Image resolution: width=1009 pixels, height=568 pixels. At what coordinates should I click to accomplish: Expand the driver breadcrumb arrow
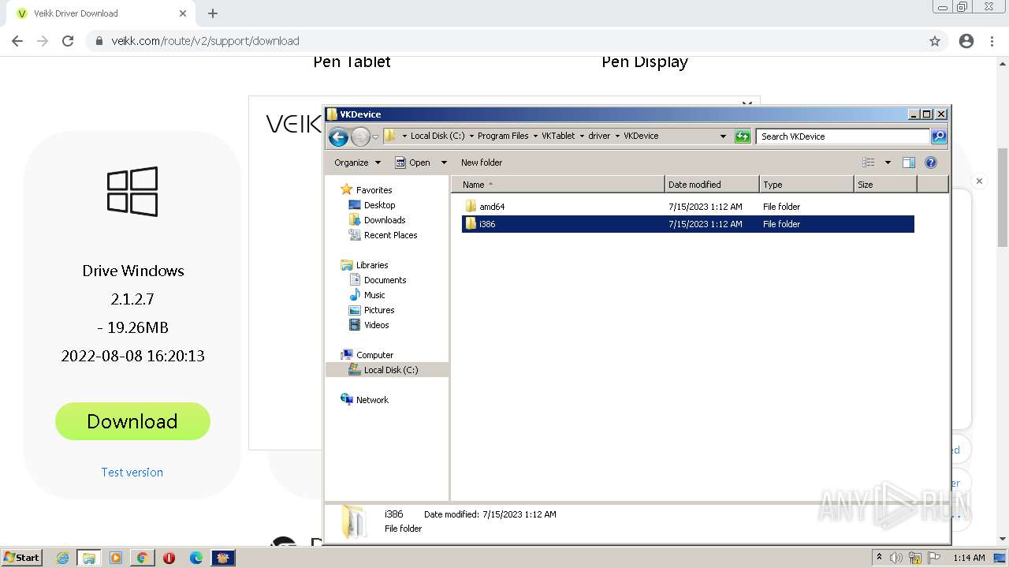[617, 136]
